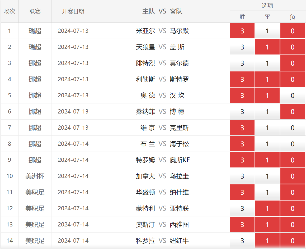
Task: Select win option 3 for 桑纳菲 VS 博德
Action: pyautogui.click(x=242, y=111)
